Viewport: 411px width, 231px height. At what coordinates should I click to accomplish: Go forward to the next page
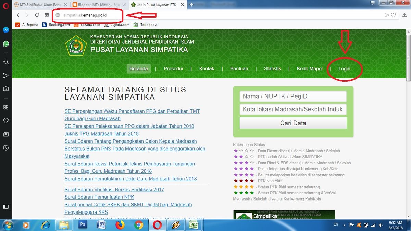tap(27, 15)
